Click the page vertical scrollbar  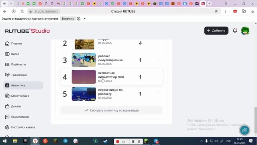click(x=255, y=120)
